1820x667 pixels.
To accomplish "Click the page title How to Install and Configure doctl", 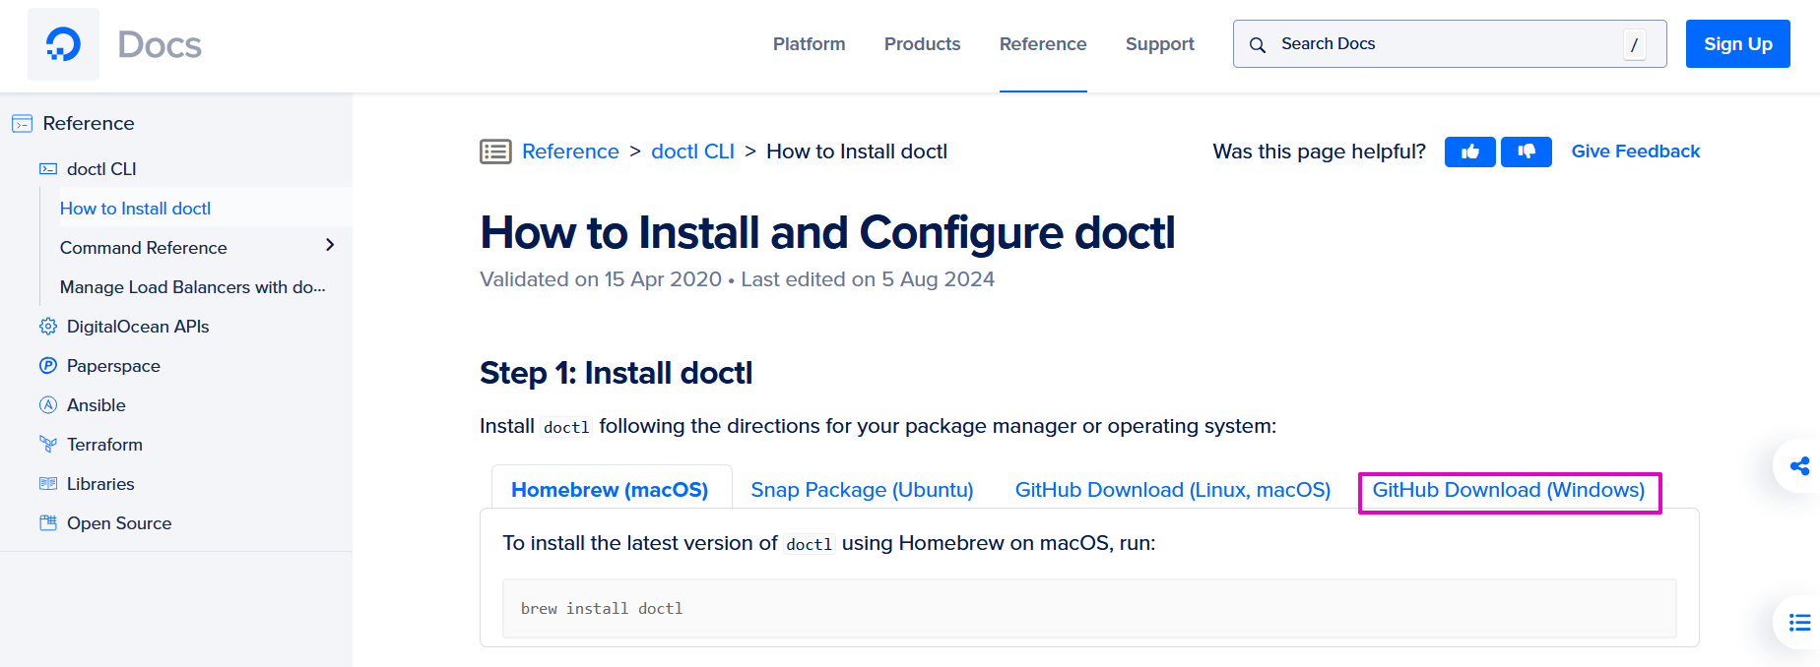I will click(827, 233).
